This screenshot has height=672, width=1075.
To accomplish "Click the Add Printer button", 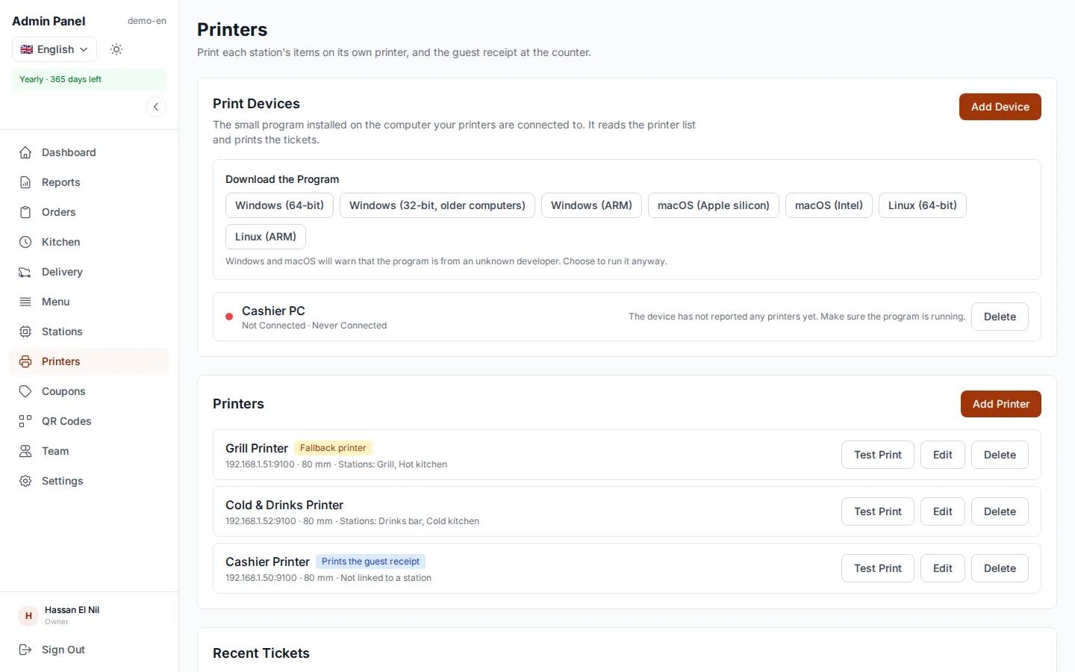I will tap(1001, 404).
